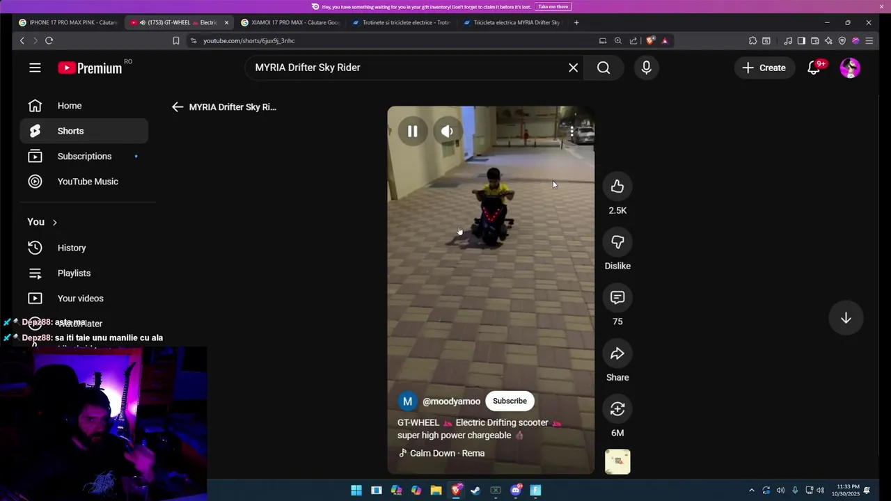Click Take me there banner button

click(553, 6)
